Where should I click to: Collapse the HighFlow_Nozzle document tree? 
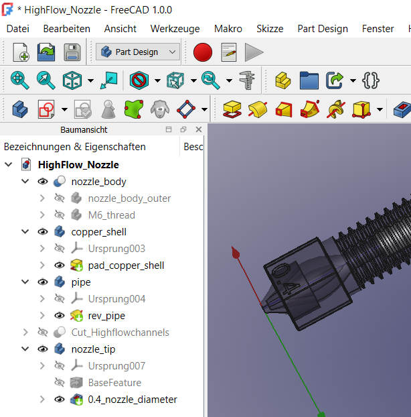coord(9,165)
